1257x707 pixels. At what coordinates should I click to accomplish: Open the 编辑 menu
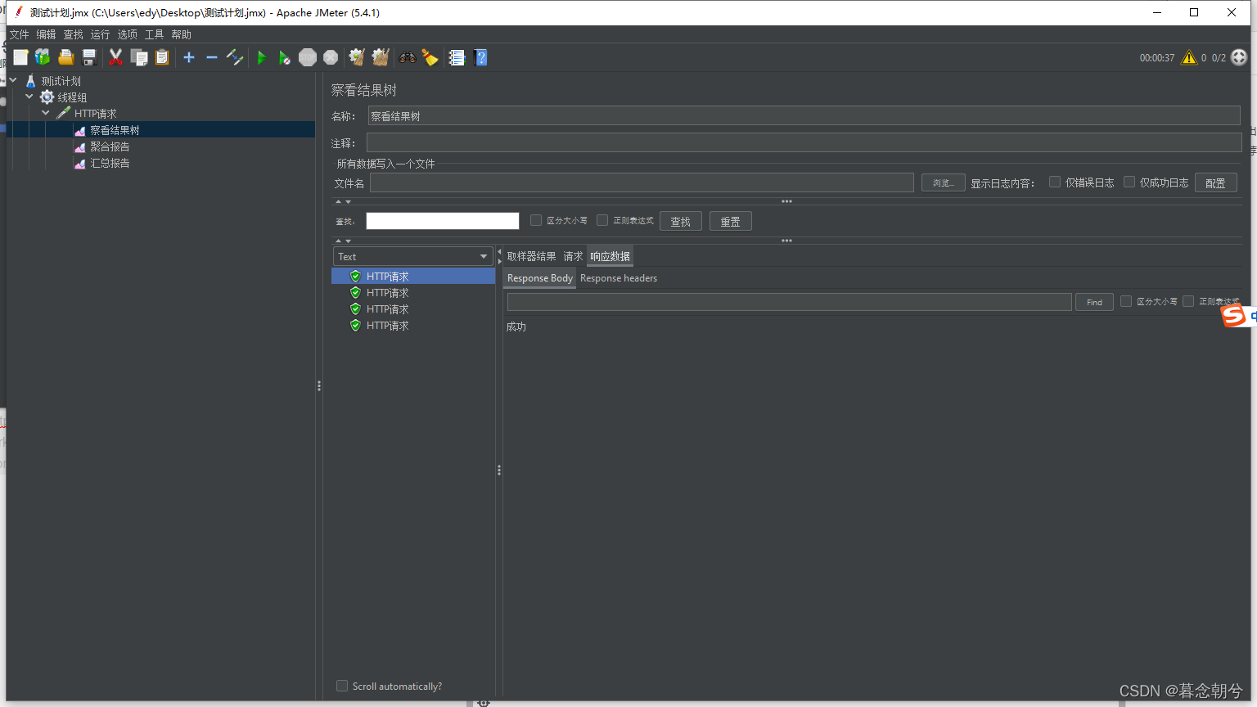(x=46, y=34)
